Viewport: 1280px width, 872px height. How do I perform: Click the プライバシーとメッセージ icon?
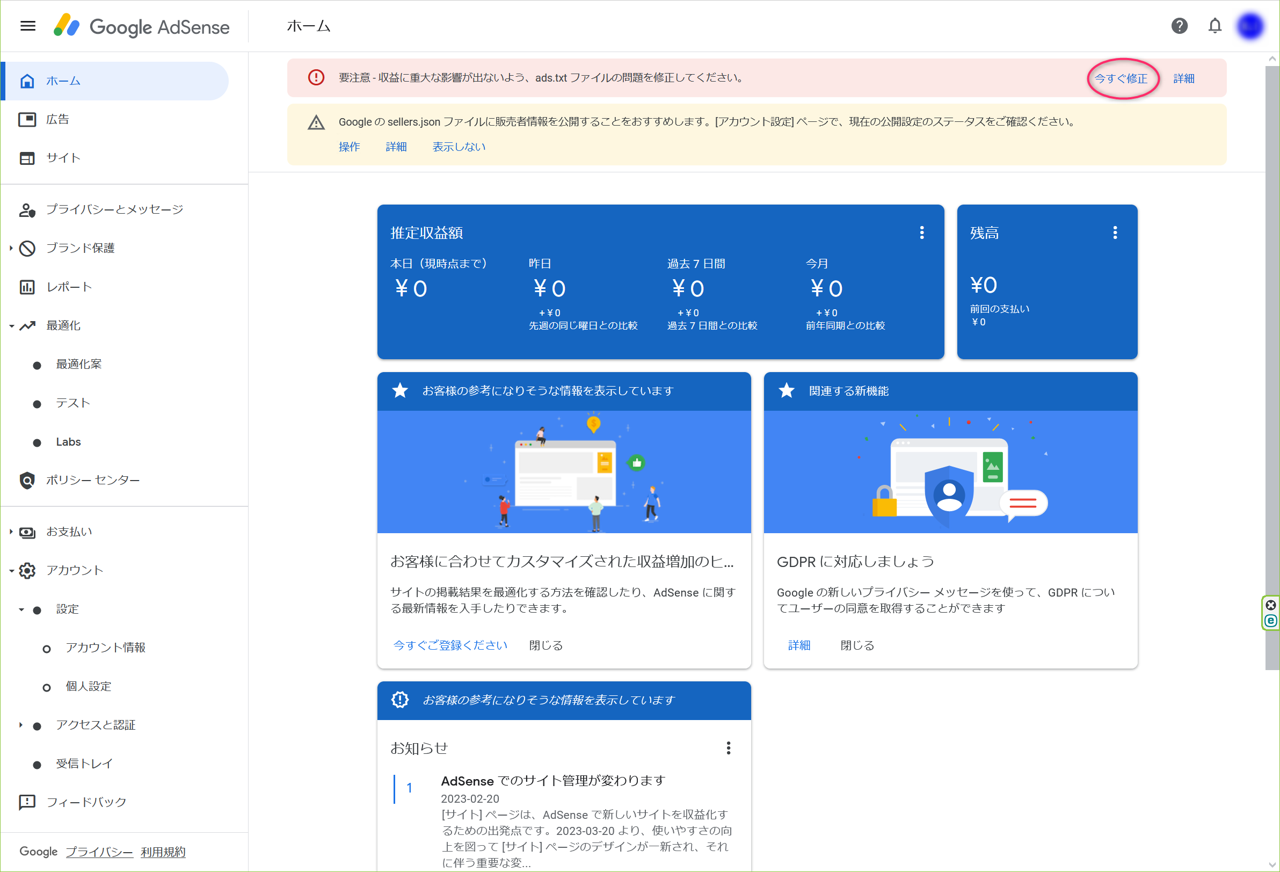click(x=27, y=210)
